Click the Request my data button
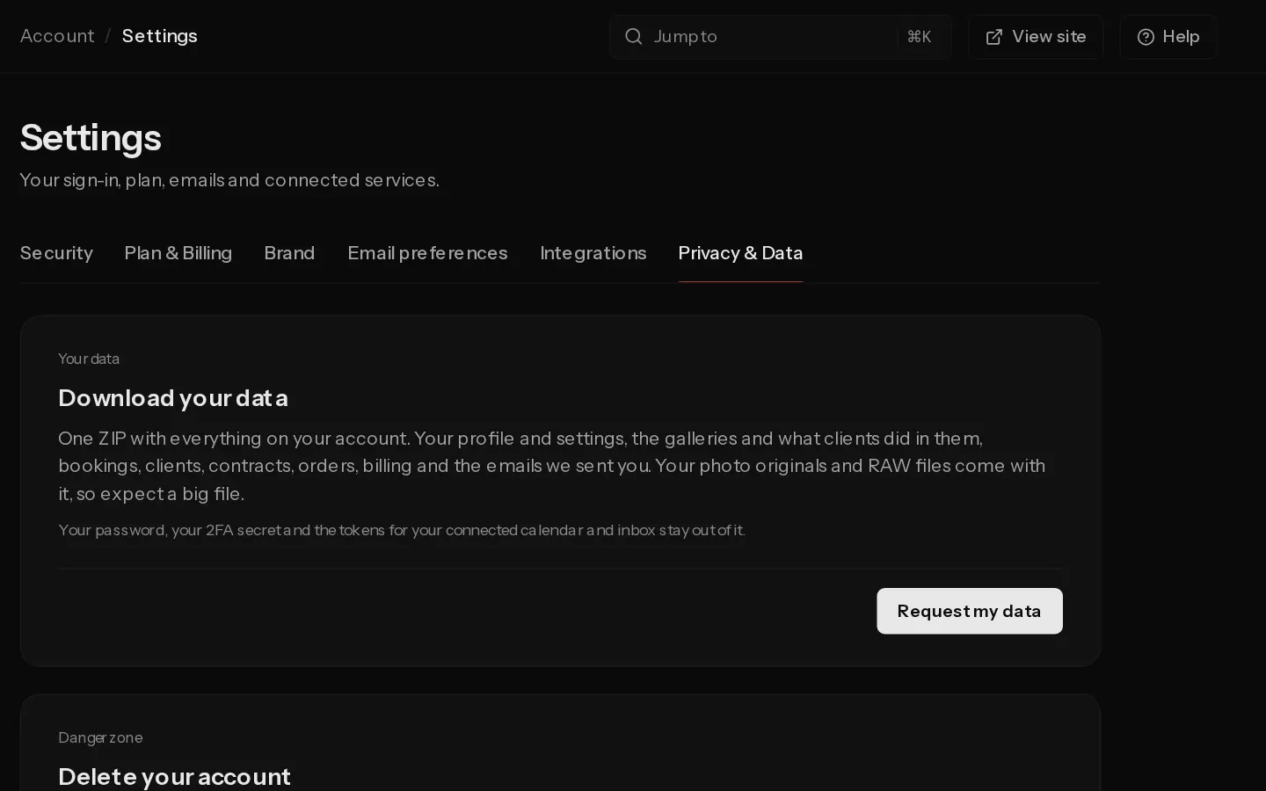Viewport: 1266px width, 791px height. tap(970, 611)
